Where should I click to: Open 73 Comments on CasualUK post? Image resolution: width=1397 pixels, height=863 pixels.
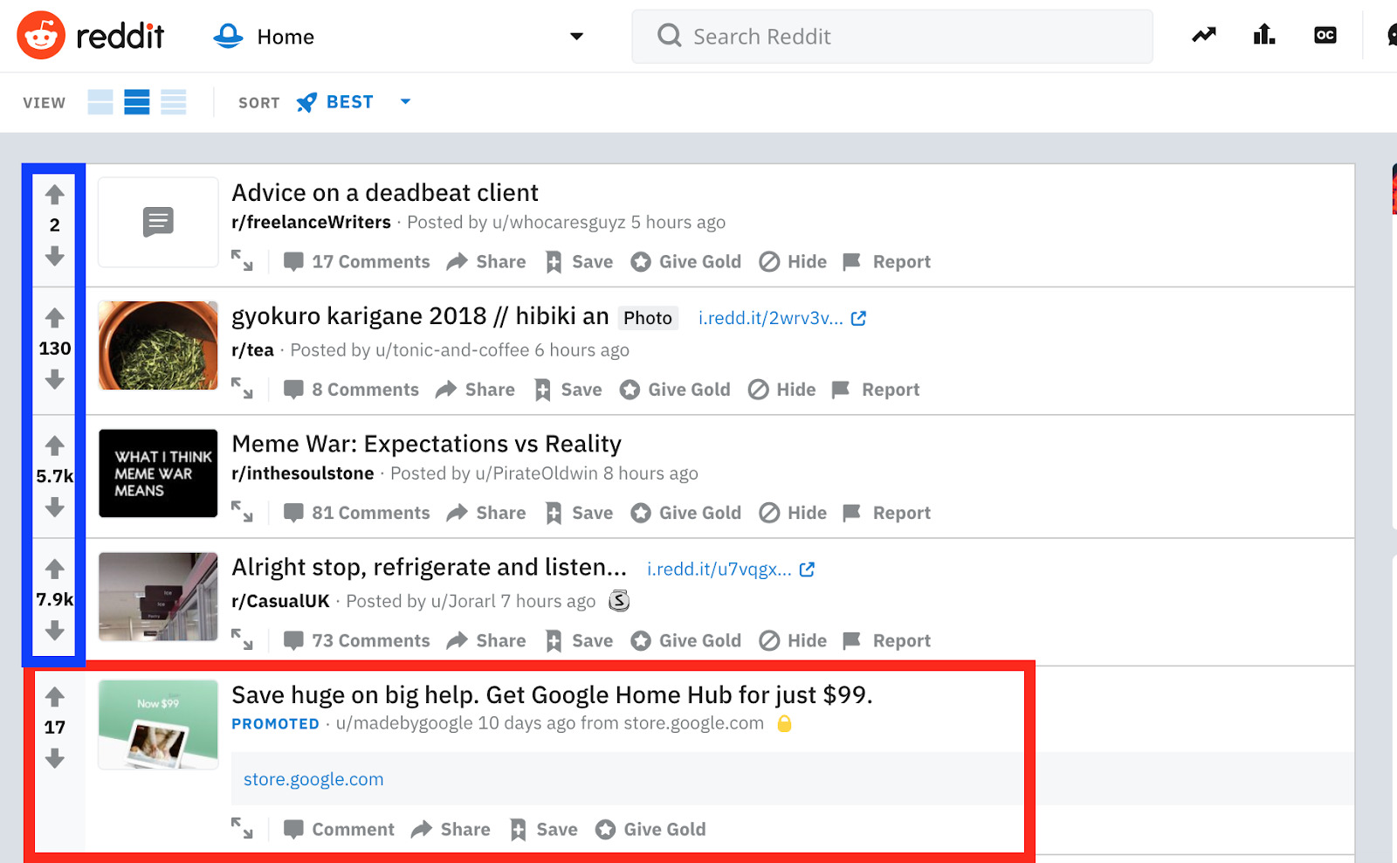356,640
